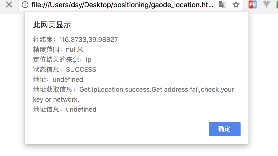Click the 地址: undefined line
278x156 pixels.
58,79
